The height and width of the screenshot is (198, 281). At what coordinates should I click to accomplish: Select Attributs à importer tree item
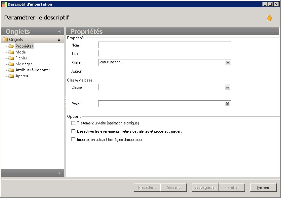(x=33, y=70)
